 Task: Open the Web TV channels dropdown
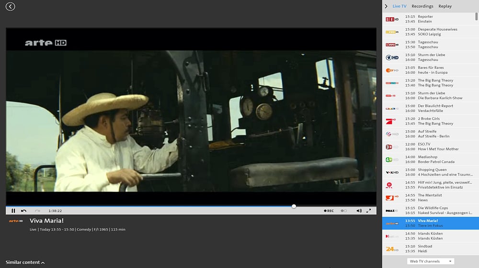click(x=430, y=261)
